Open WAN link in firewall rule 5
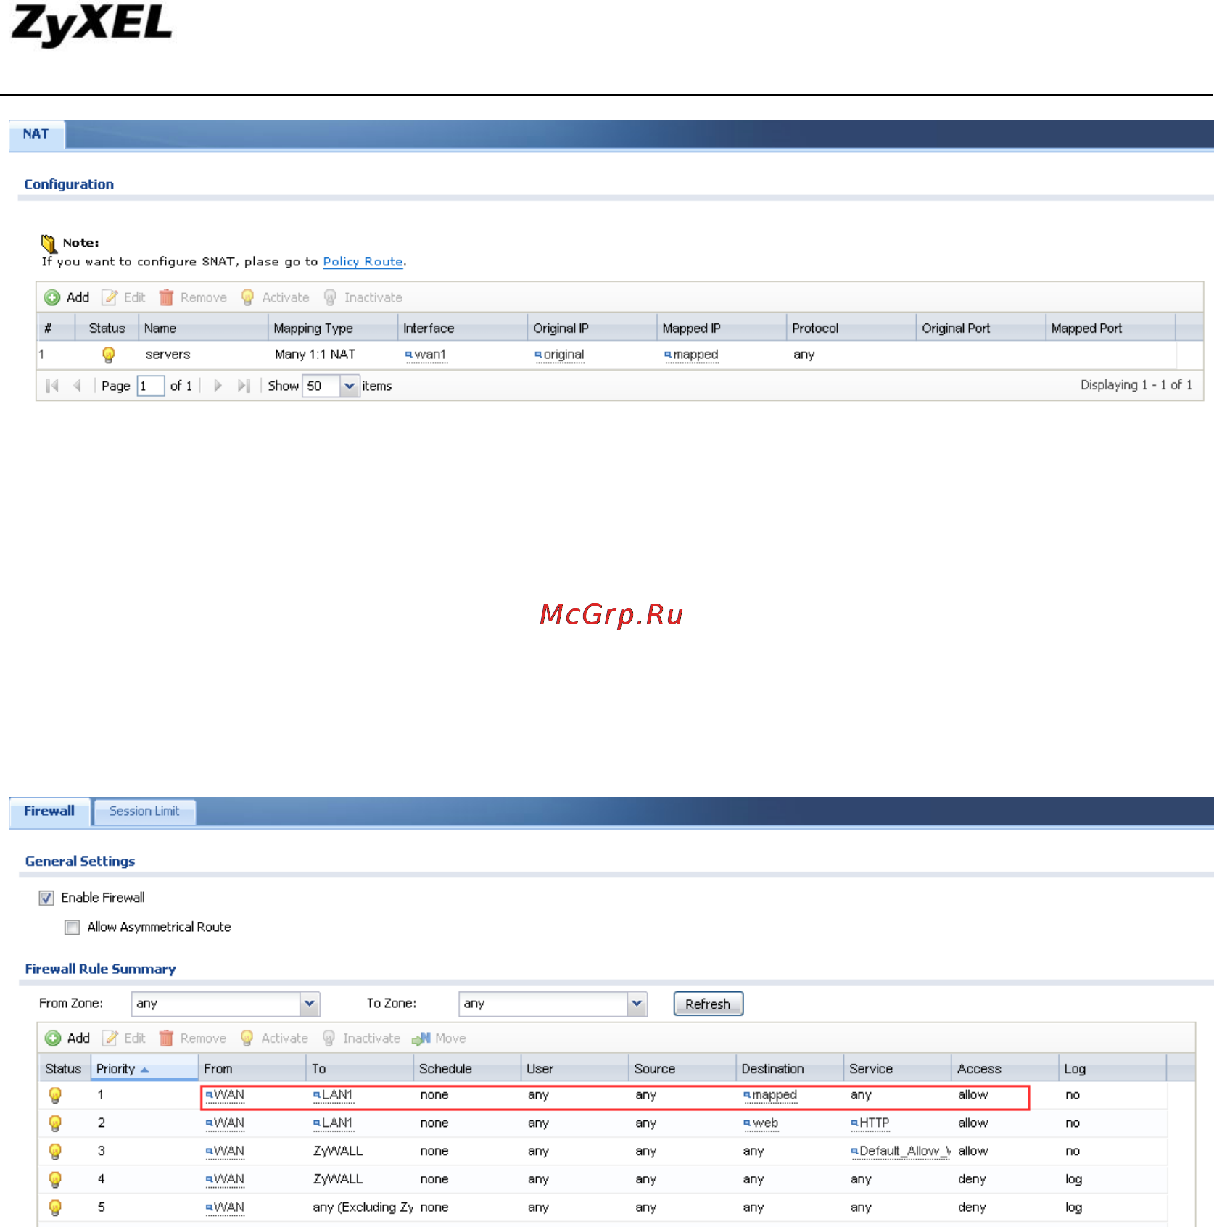Screen dimensions: 1214x1227 [x=225, y=1207]
